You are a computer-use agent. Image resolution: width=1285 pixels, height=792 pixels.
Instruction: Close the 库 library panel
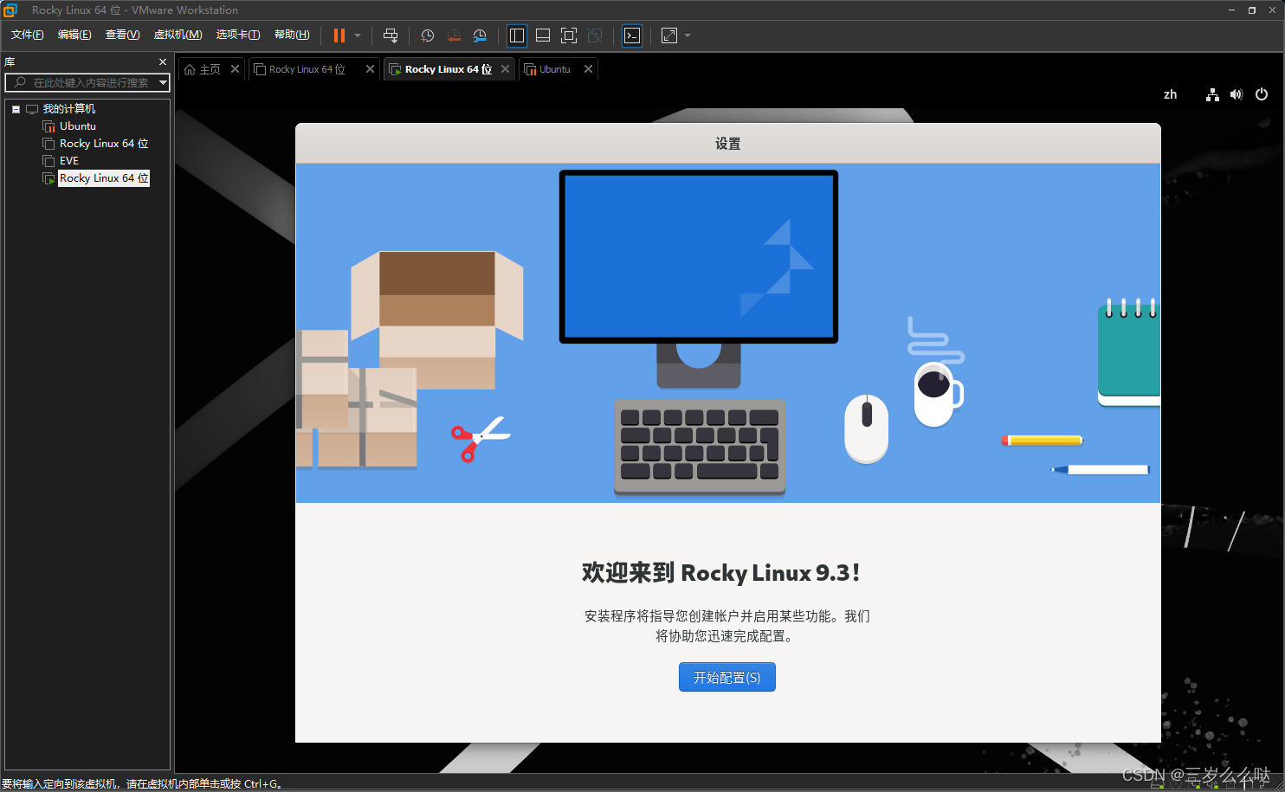[162, 62]
